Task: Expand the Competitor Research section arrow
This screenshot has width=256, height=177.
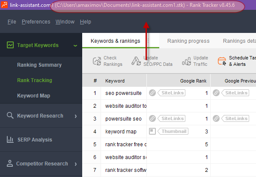Action: (x=76, y=164)
